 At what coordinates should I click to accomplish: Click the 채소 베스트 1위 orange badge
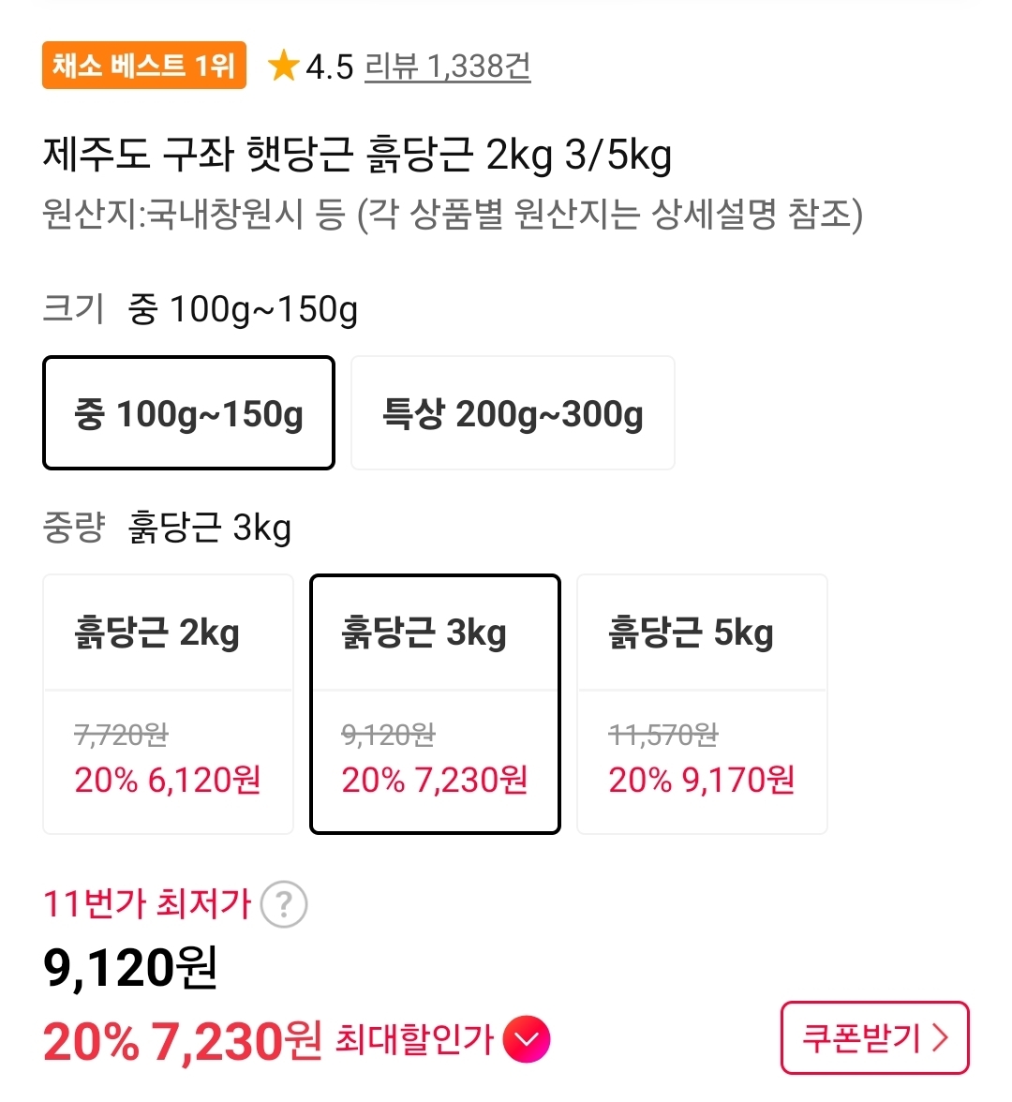coord(143,66)
